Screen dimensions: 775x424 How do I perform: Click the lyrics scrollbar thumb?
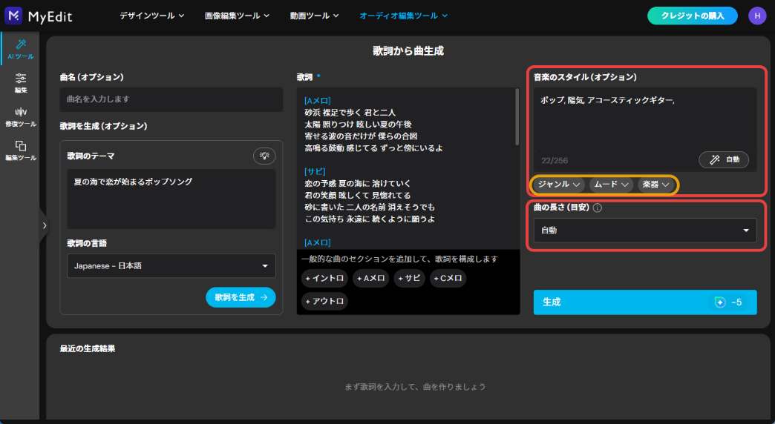pyautogui.click(x=517, y=117)
